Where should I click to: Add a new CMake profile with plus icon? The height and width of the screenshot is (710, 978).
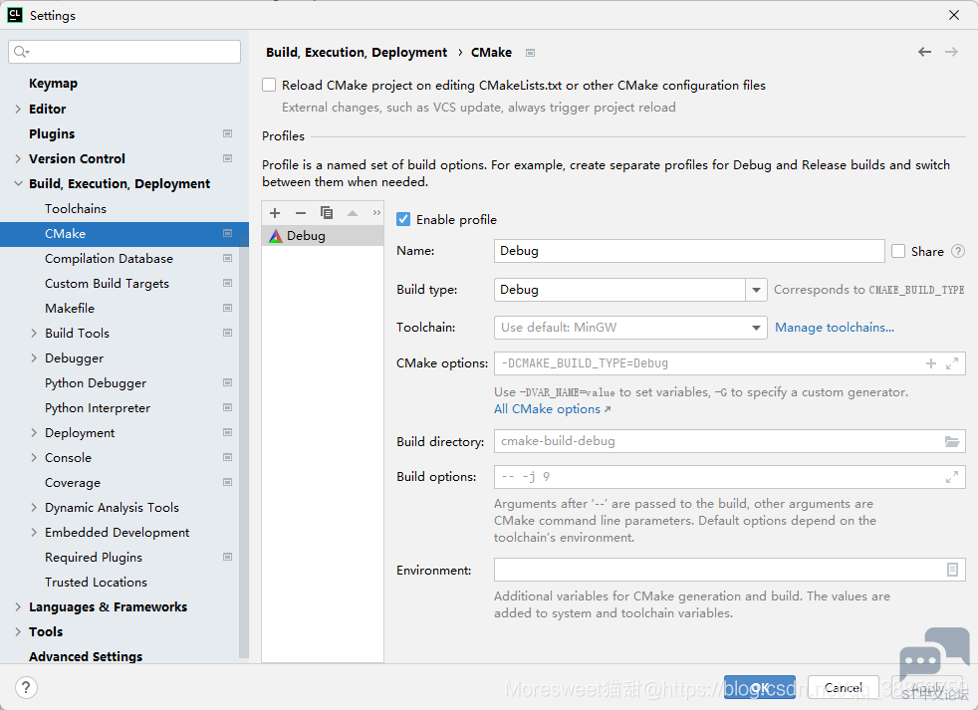275,213
